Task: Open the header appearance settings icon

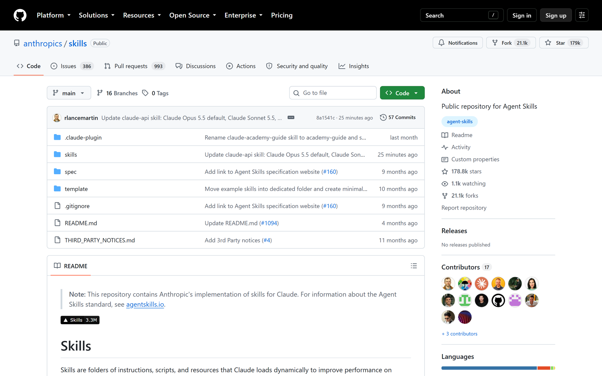Action: point(582,15)
